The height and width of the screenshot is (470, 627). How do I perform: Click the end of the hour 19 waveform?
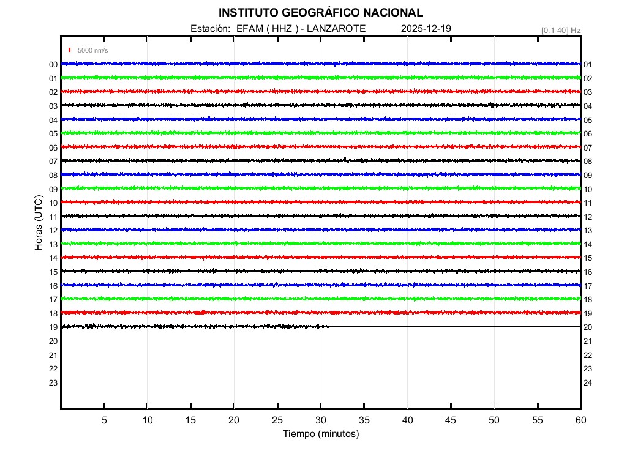coord(328,326)
